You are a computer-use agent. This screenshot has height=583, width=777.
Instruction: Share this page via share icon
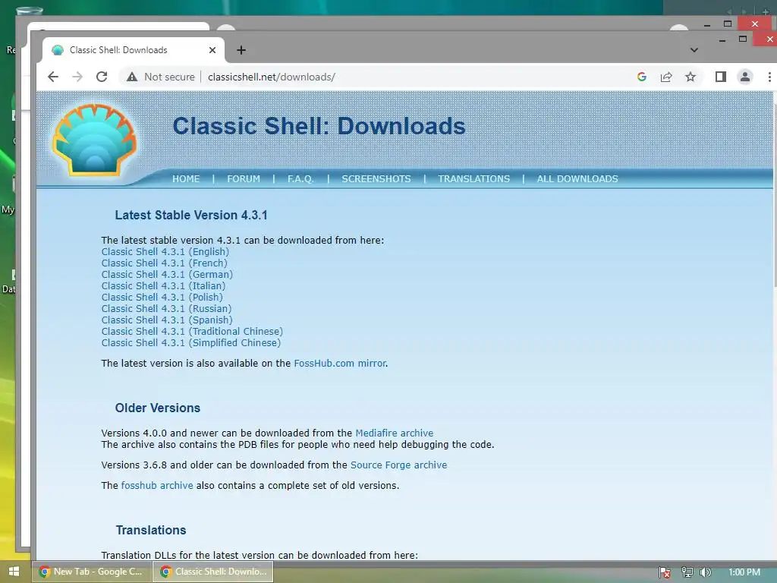click(x=666, y=77)
